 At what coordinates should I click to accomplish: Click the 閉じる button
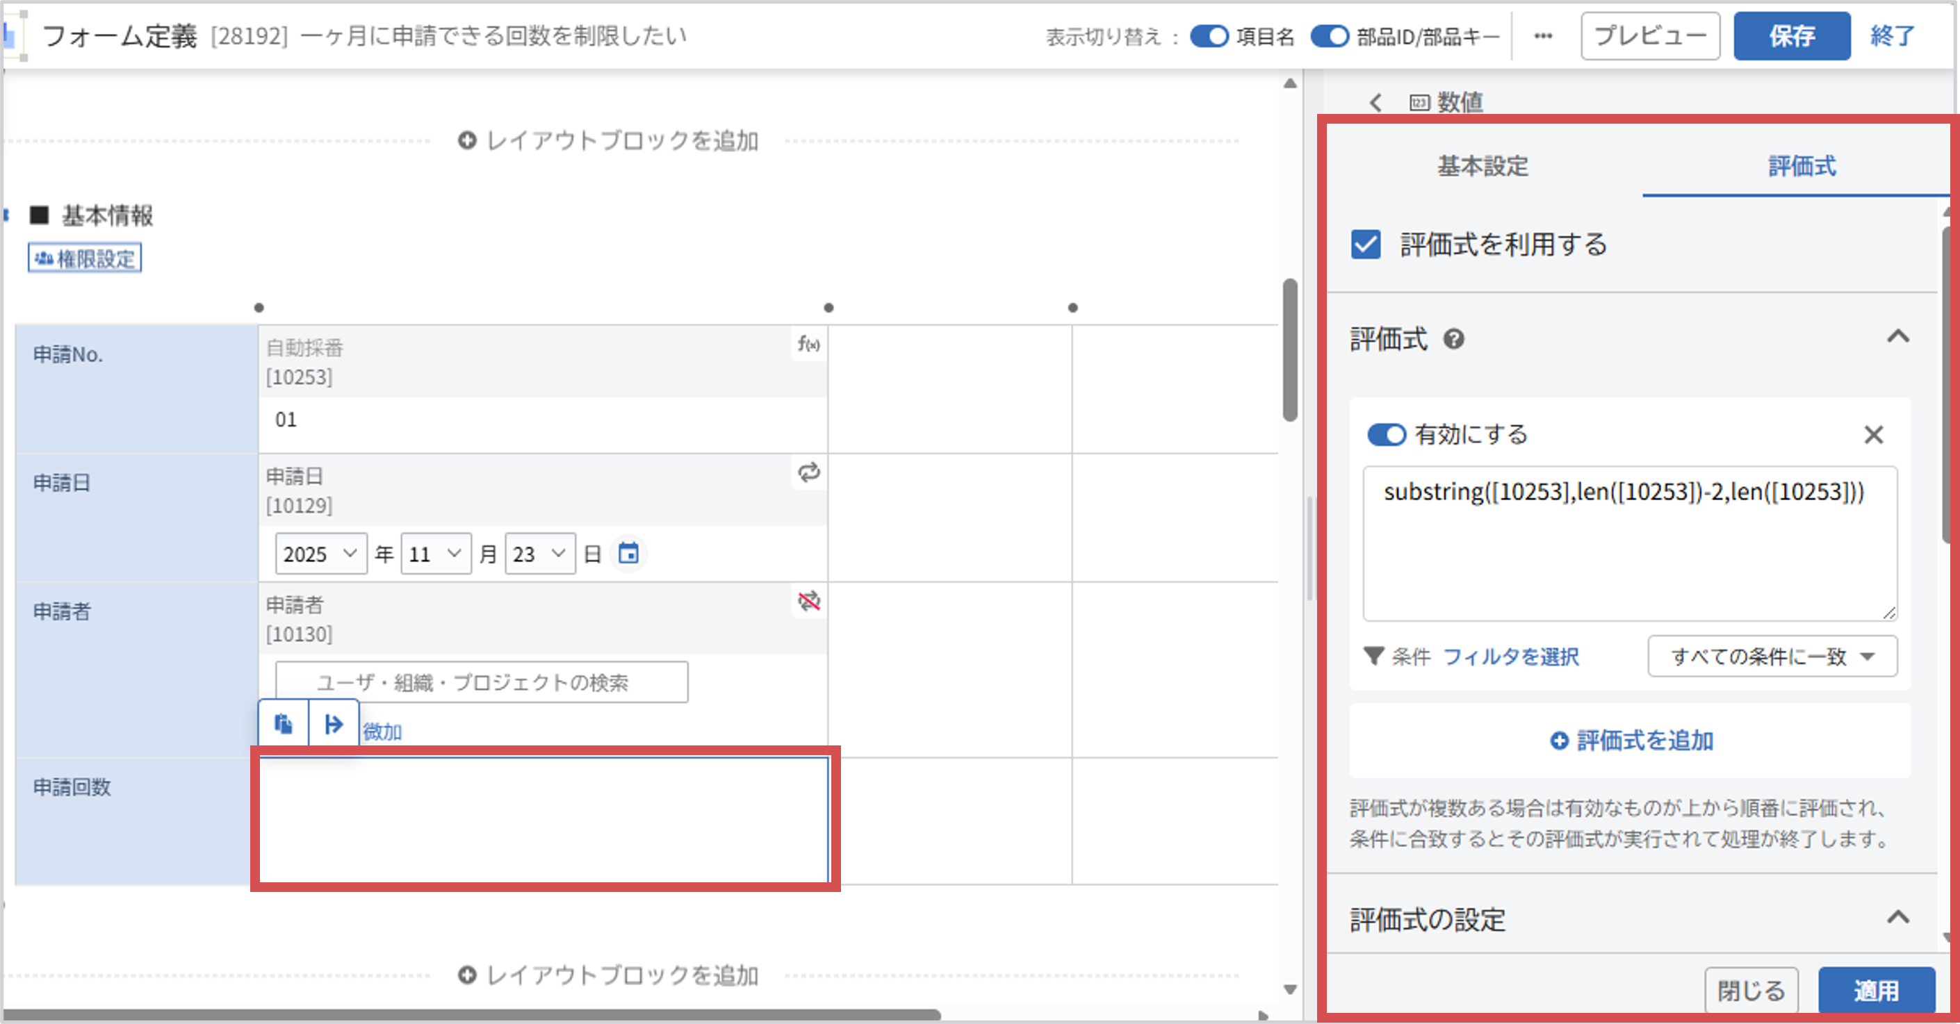[1751, 990]
